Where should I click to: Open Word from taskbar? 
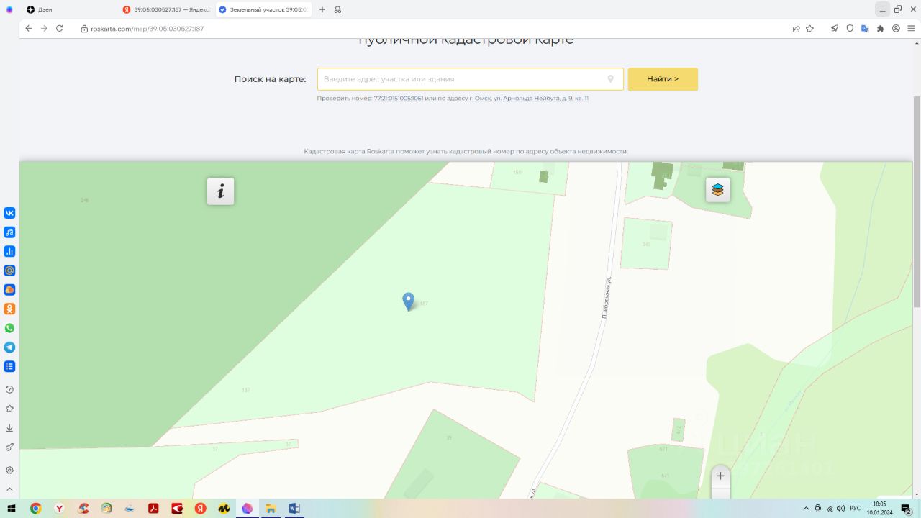click(294, 509)
